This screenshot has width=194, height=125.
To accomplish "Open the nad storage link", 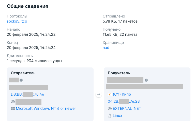I will point(106,48).
